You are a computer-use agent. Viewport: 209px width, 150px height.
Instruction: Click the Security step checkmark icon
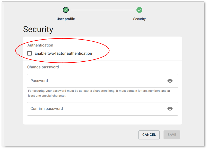[139, 10]
